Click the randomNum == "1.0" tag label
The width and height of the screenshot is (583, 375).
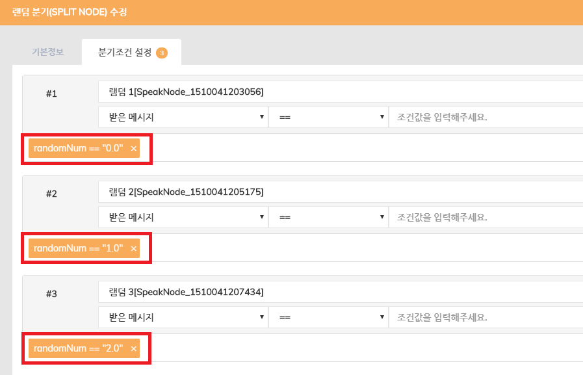coord(78,248)
